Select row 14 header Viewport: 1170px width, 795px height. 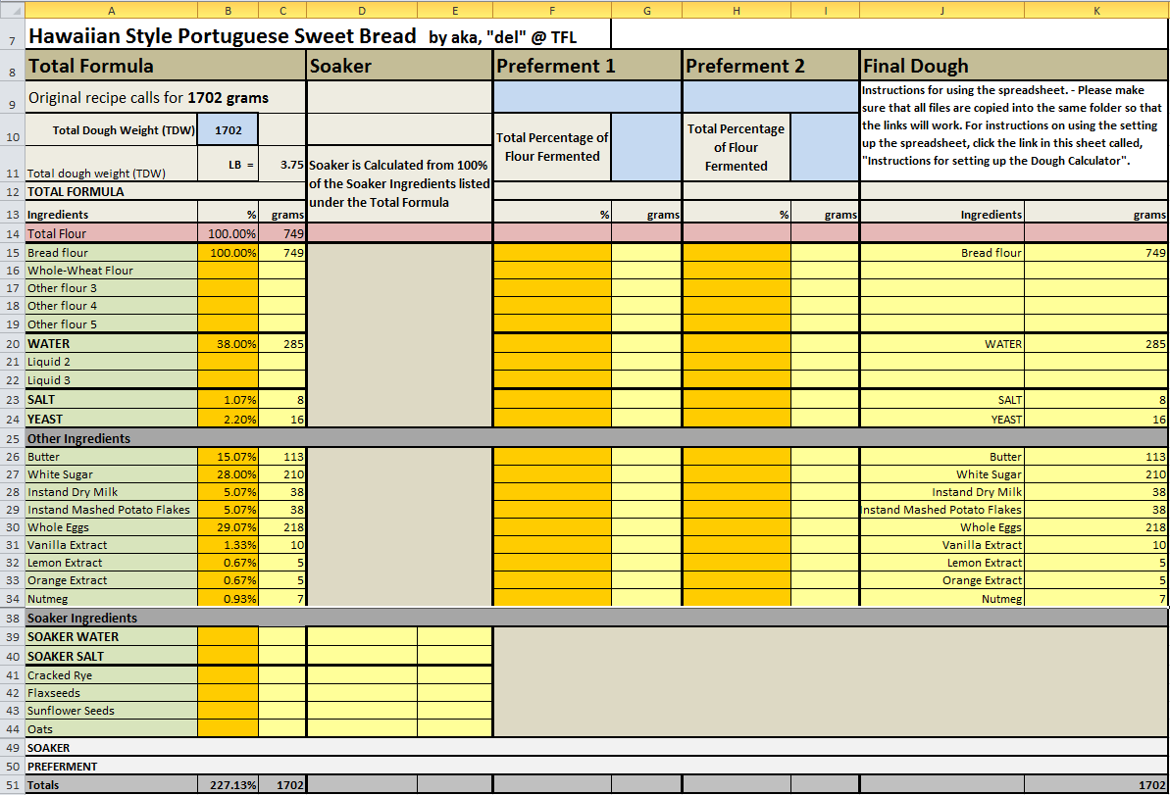(x=13, y=233)
